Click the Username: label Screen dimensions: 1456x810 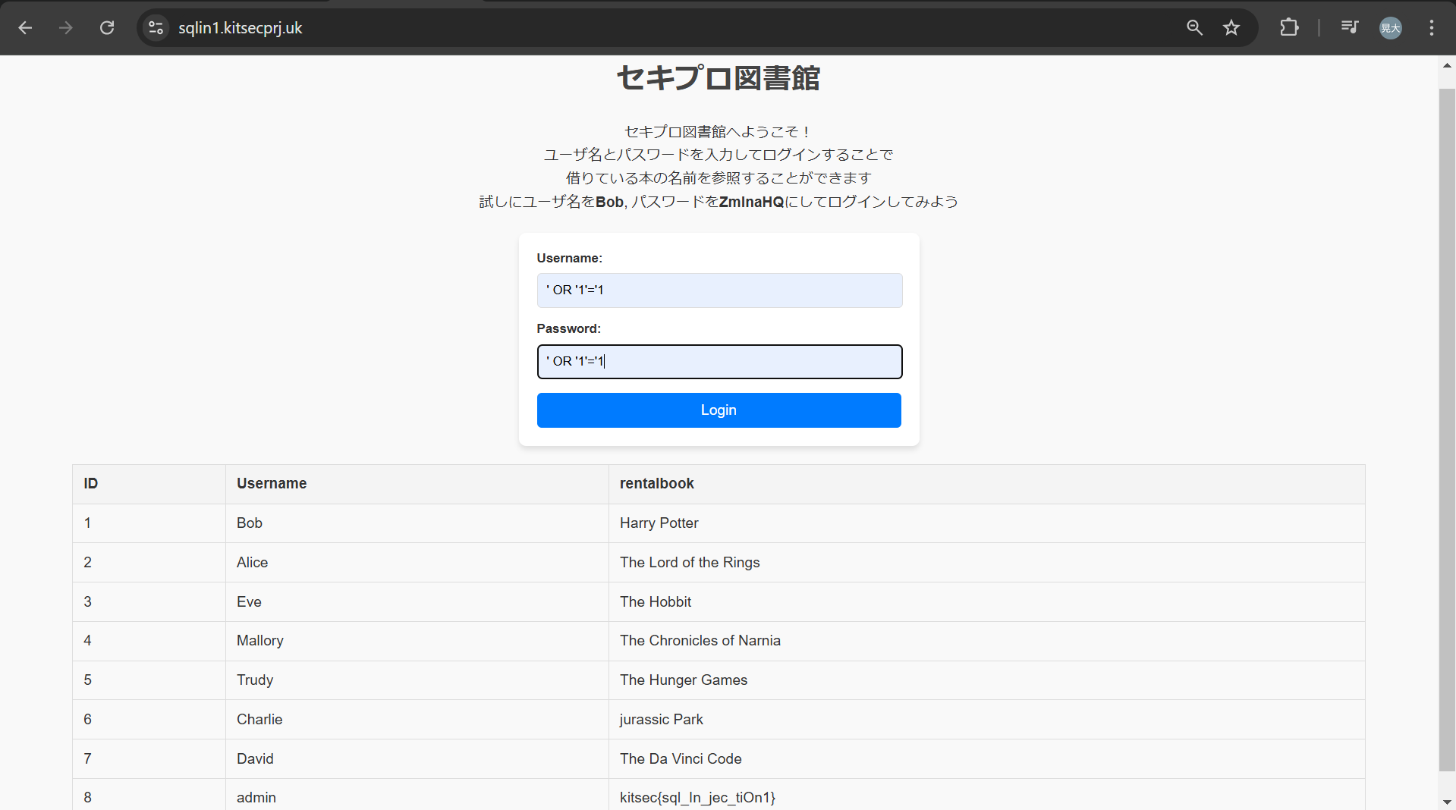[x=569, y=259]
